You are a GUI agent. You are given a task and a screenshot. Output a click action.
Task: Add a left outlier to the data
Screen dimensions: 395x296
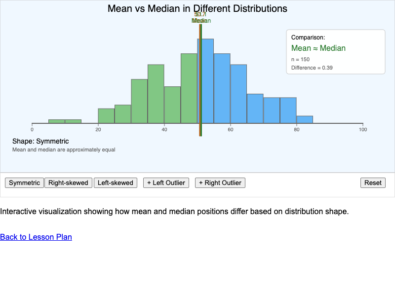tap(166, 183)
